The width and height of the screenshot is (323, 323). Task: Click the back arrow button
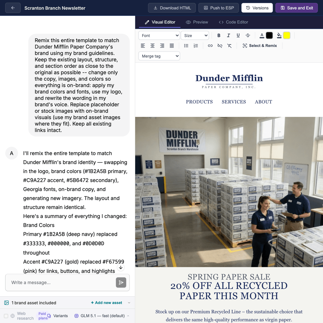(x=13, y=8)
